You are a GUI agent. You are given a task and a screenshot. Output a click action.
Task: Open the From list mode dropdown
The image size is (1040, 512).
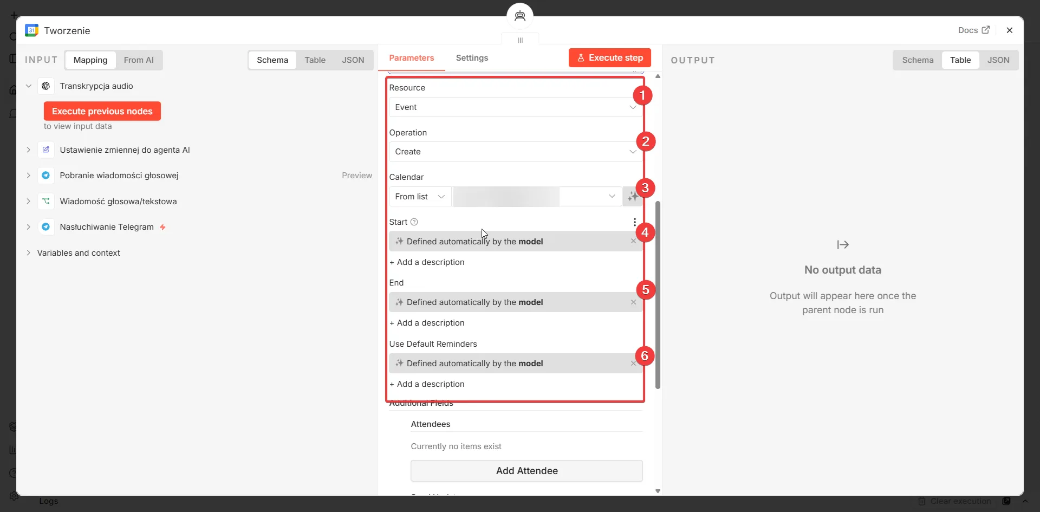coord(420,197)
